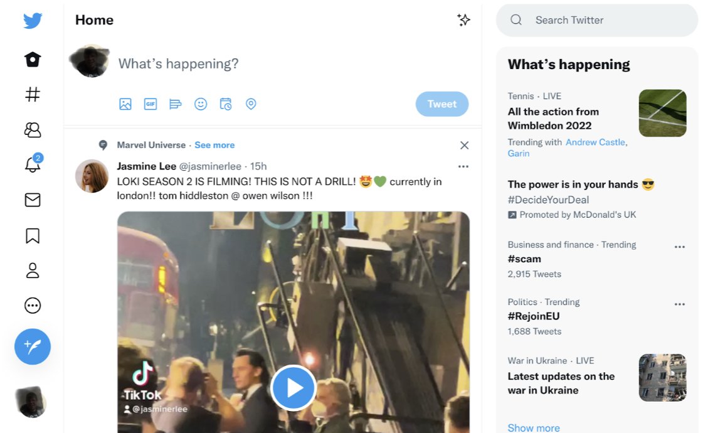Open more options for #RejoinEU trend

[x=680, y=304]
